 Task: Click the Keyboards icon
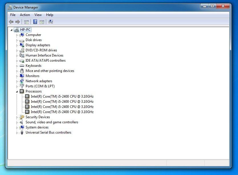pyautogui.click(x=22, y=66)
